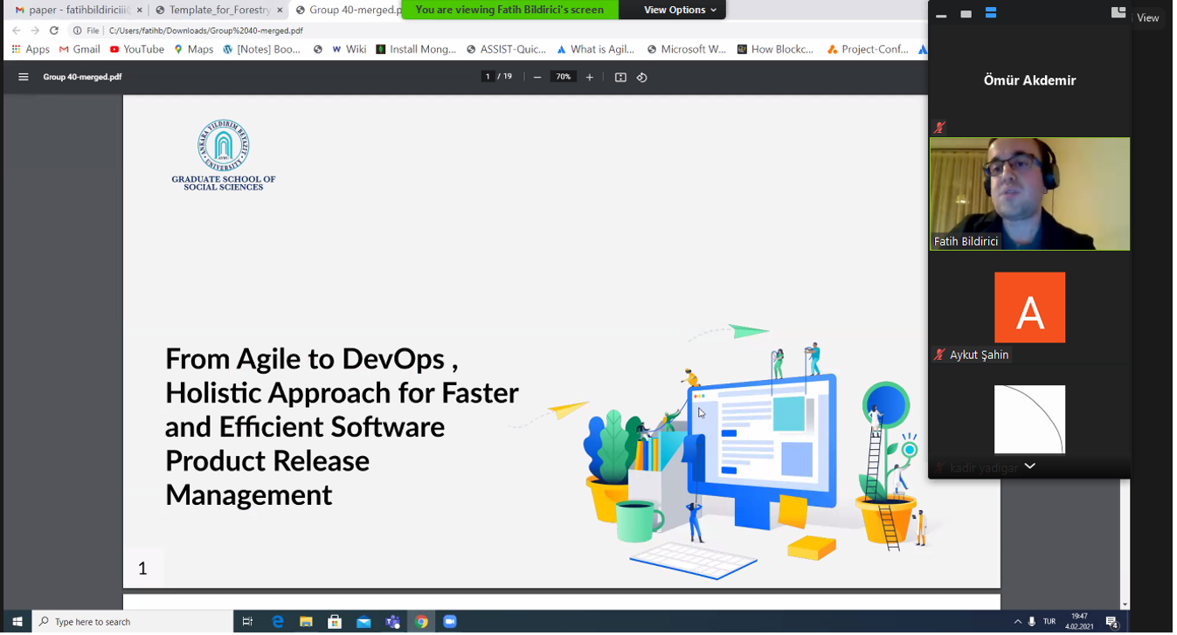Zoom in the PDF with plus button
The width and height of the screenshot is (1177, 635).
coord(590,77)
